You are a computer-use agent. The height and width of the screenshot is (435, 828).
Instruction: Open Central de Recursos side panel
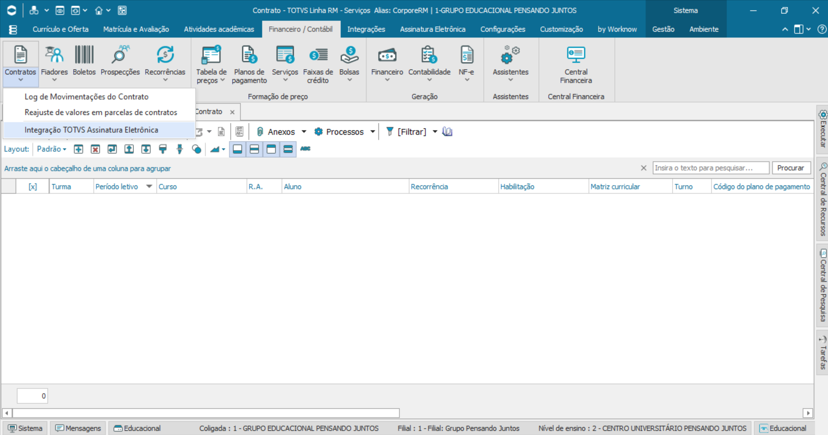[x=822, y=199]
